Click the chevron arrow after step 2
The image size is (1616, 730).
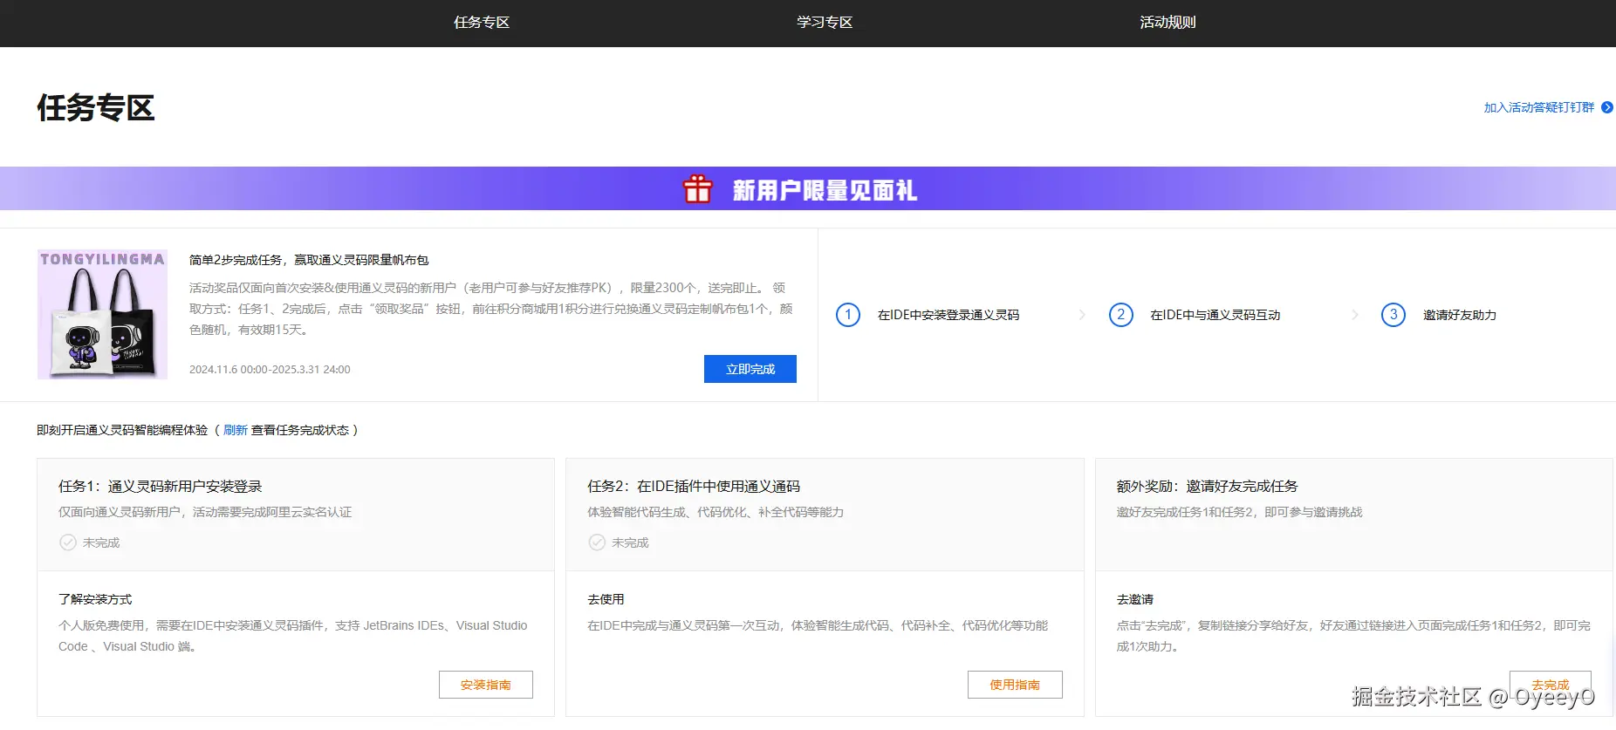(x=1354, y=315)
